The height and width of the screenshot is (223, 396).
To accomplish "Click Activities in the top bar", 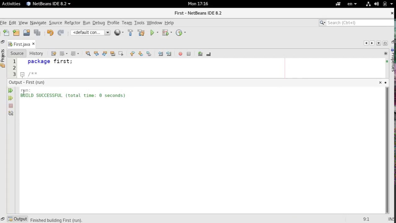I will click(x=11, y=4).
